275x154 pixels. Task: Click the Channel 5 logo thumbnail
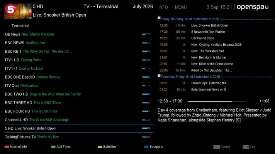click(x=18, y=12)
